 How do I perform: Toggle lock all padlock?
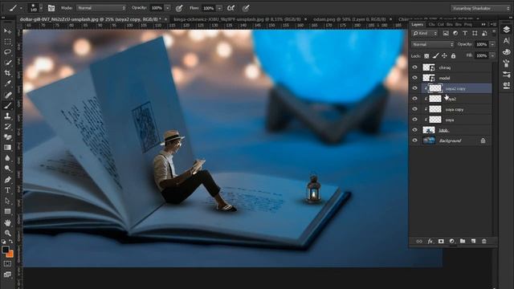click(453, 56)
